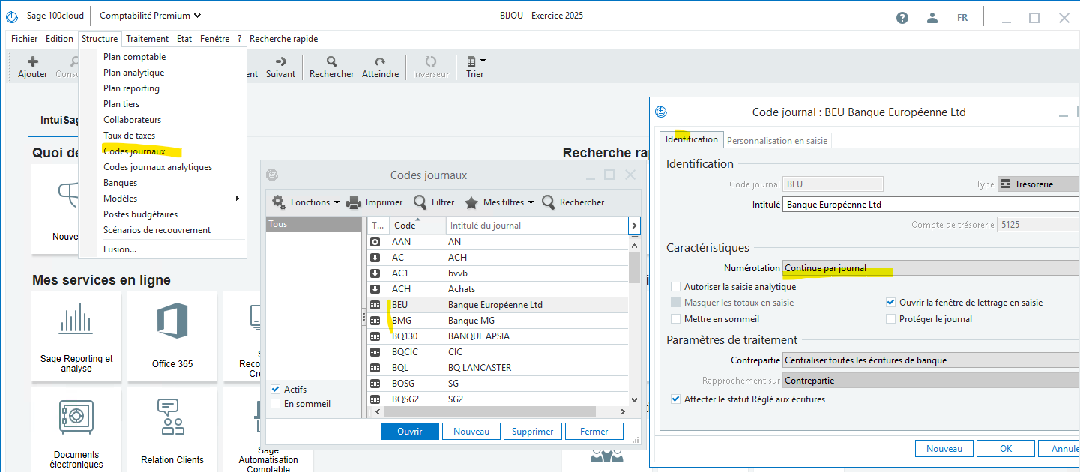Click Nouveau in Codes journaux window
The height and width of the screenshot is (472, 1080).
471,432
